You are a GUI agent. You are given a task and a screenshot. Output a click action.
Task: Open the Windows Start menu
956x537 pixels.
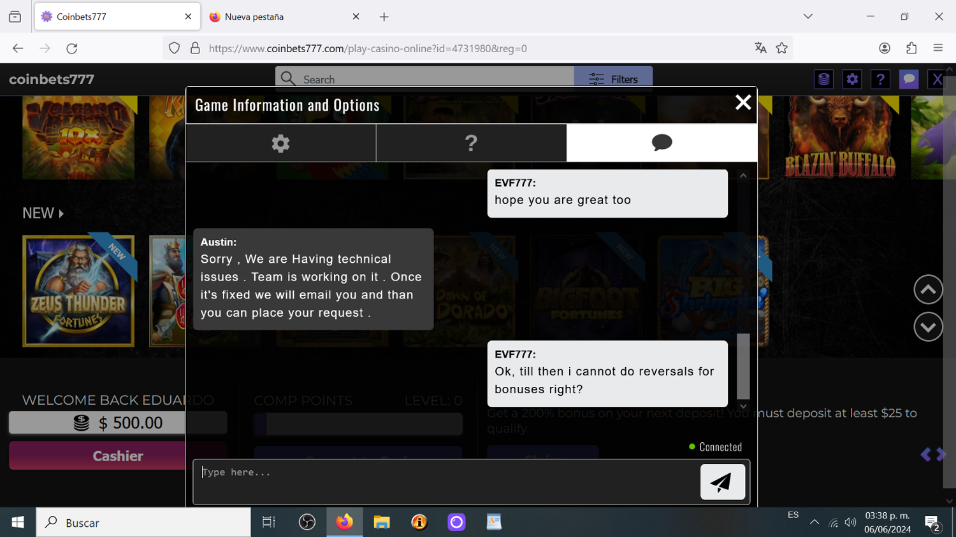(x=18, y=522)
